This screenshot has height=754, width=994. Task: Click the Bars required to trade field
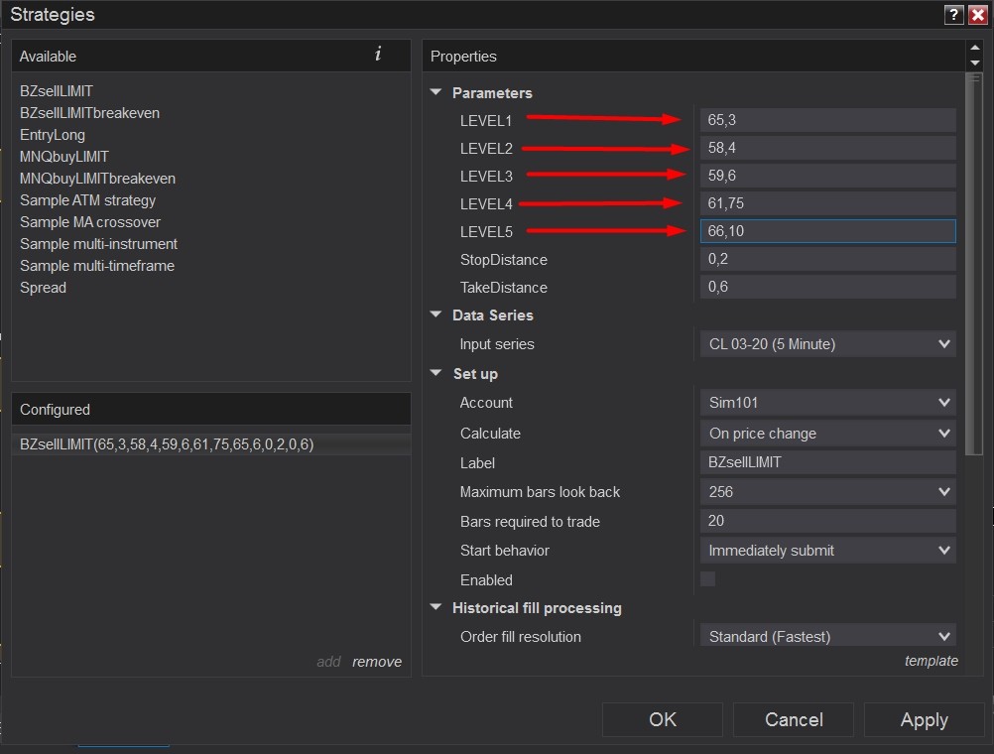[x=828, y=521]
